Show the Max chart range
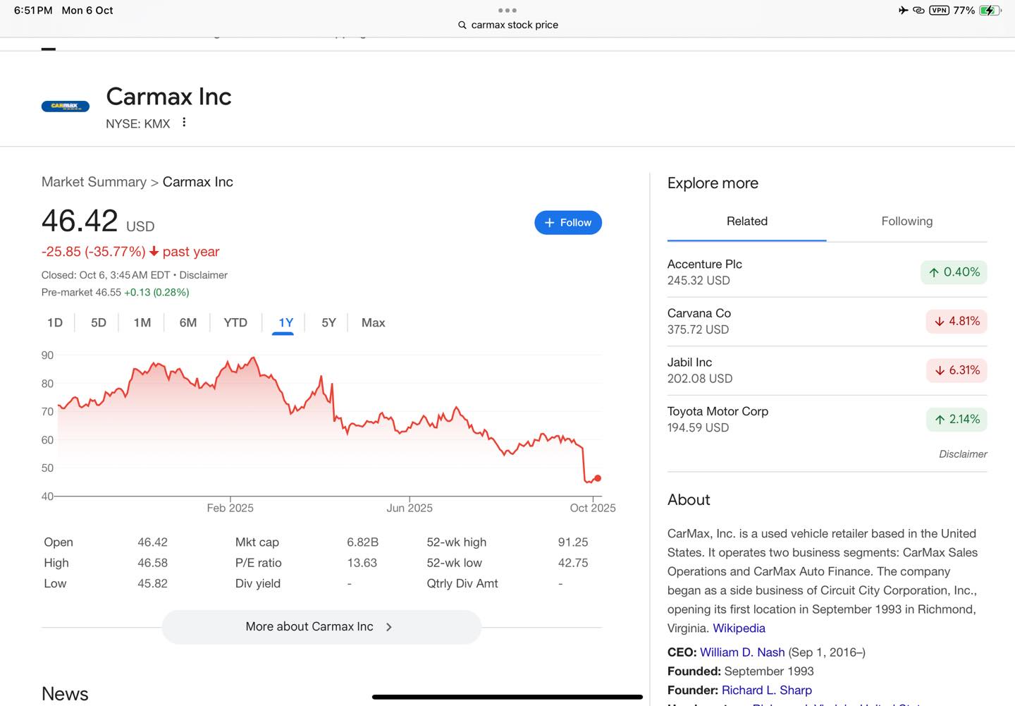Image resolution: width=1015 pixels, height=706 pixels. (373, 323)
